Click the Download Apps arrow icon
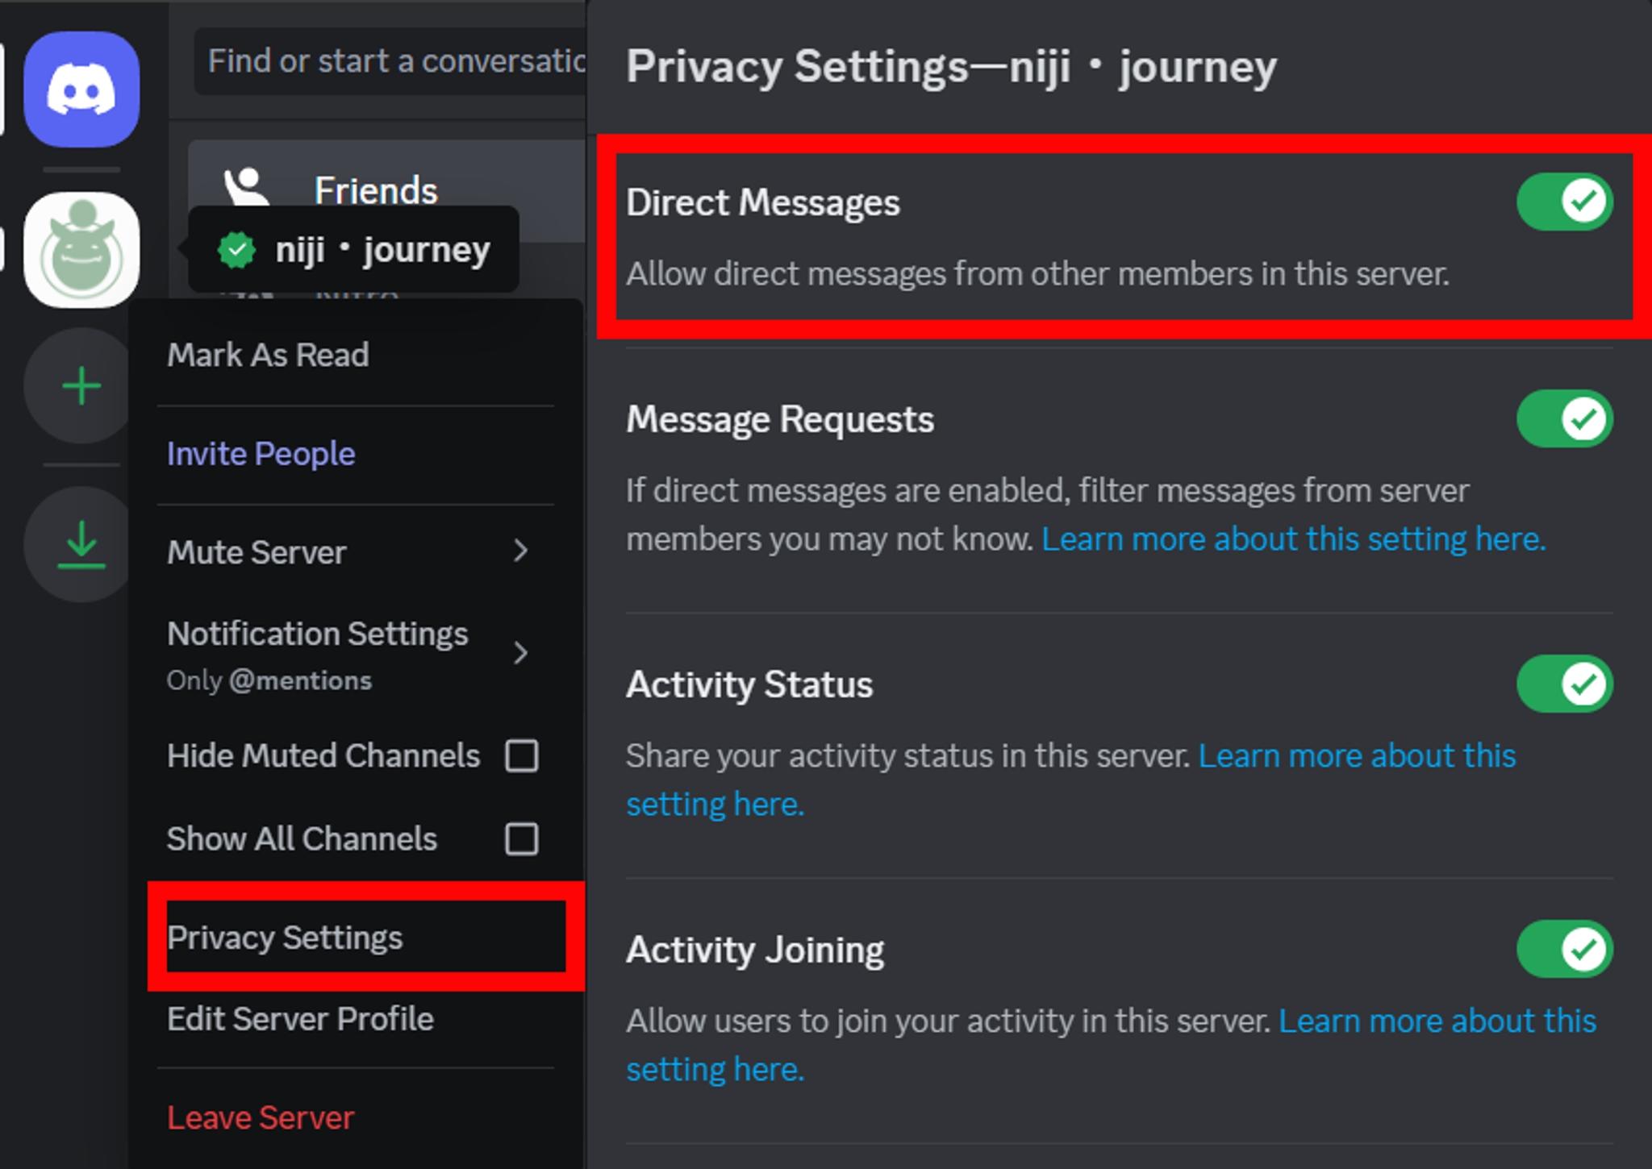The image size is (1652, 1169). click(x=81, y=544)
